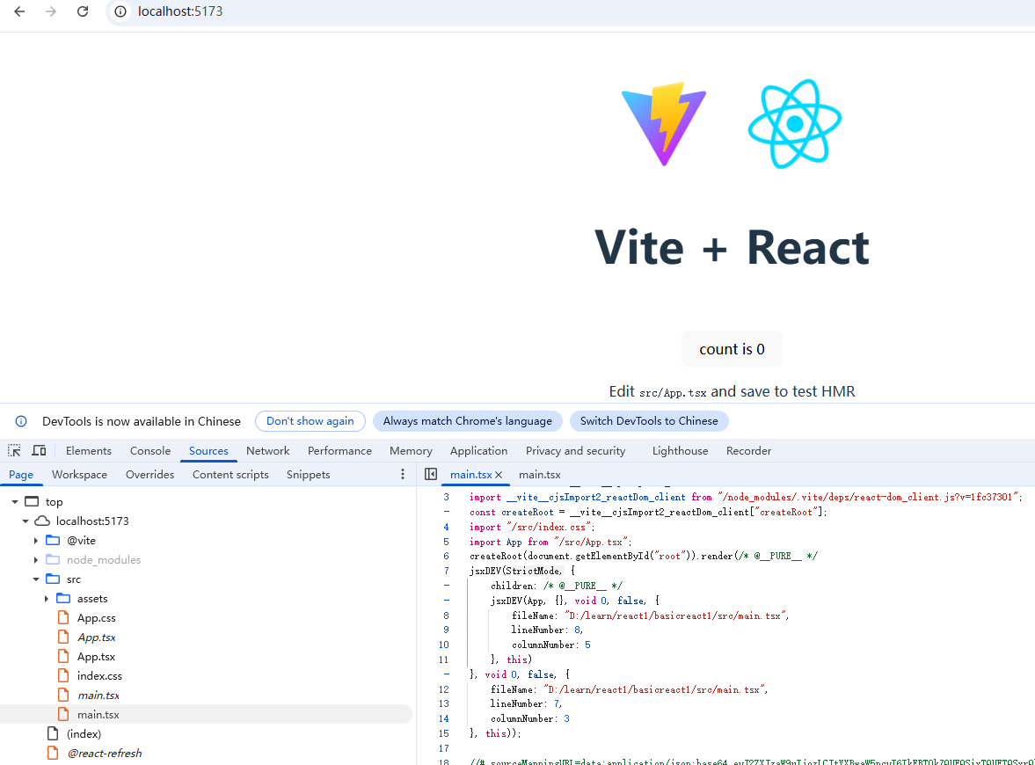Switch to the Console tab
The image size is (1035, 765).
149,451
